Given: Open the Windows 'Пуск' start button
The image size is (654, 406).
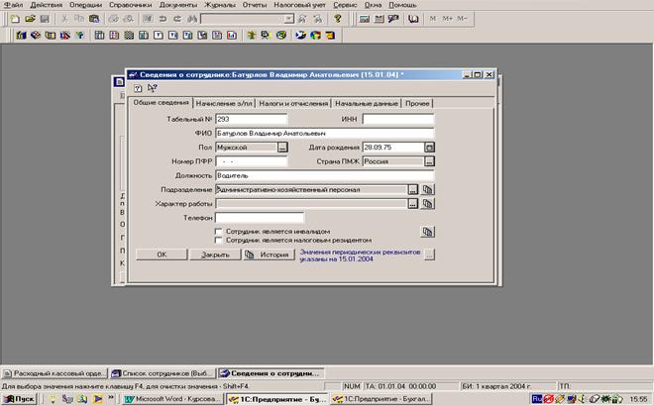Looking at the screenshot, I should click(x=18, y=398).
